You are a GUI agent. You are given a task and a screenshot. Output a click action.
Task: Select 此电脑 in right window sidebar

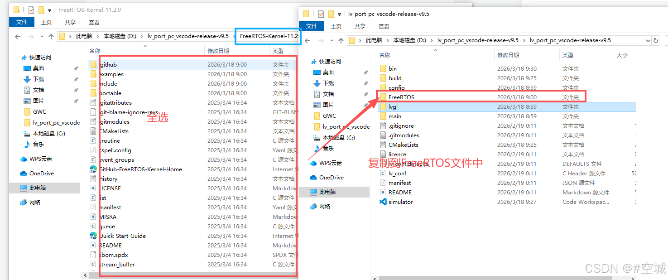point(327,192)
